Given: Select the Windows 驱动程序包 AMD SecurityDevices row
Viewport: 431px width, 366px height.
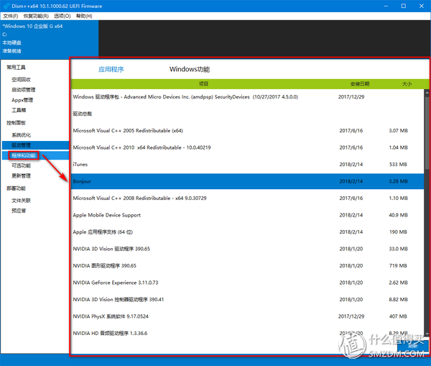Looking at the screenshot, I should coord(247,97).
